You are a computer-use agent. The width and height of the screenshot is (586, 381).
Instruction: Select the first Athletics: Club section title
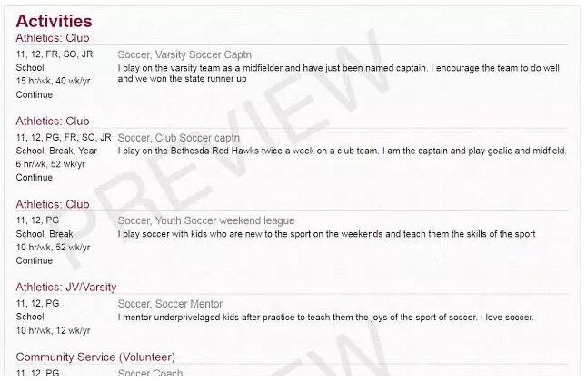(x=53, y=38)
